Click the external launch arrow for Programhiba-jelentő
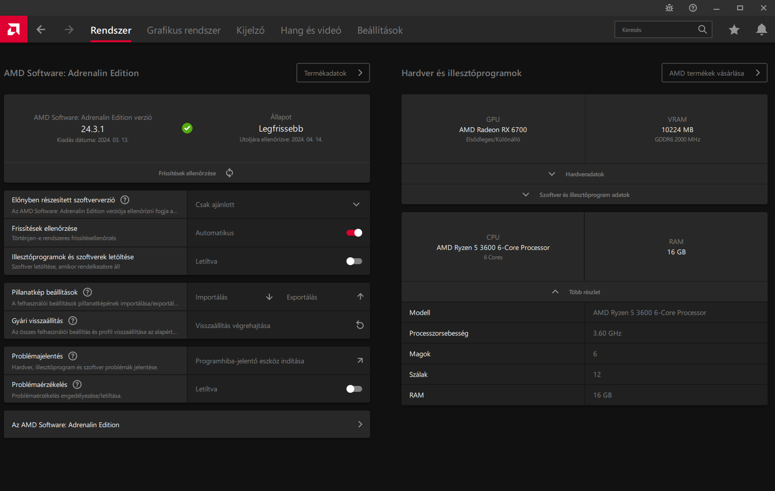The image size is (775, 491). coord(360,360)
